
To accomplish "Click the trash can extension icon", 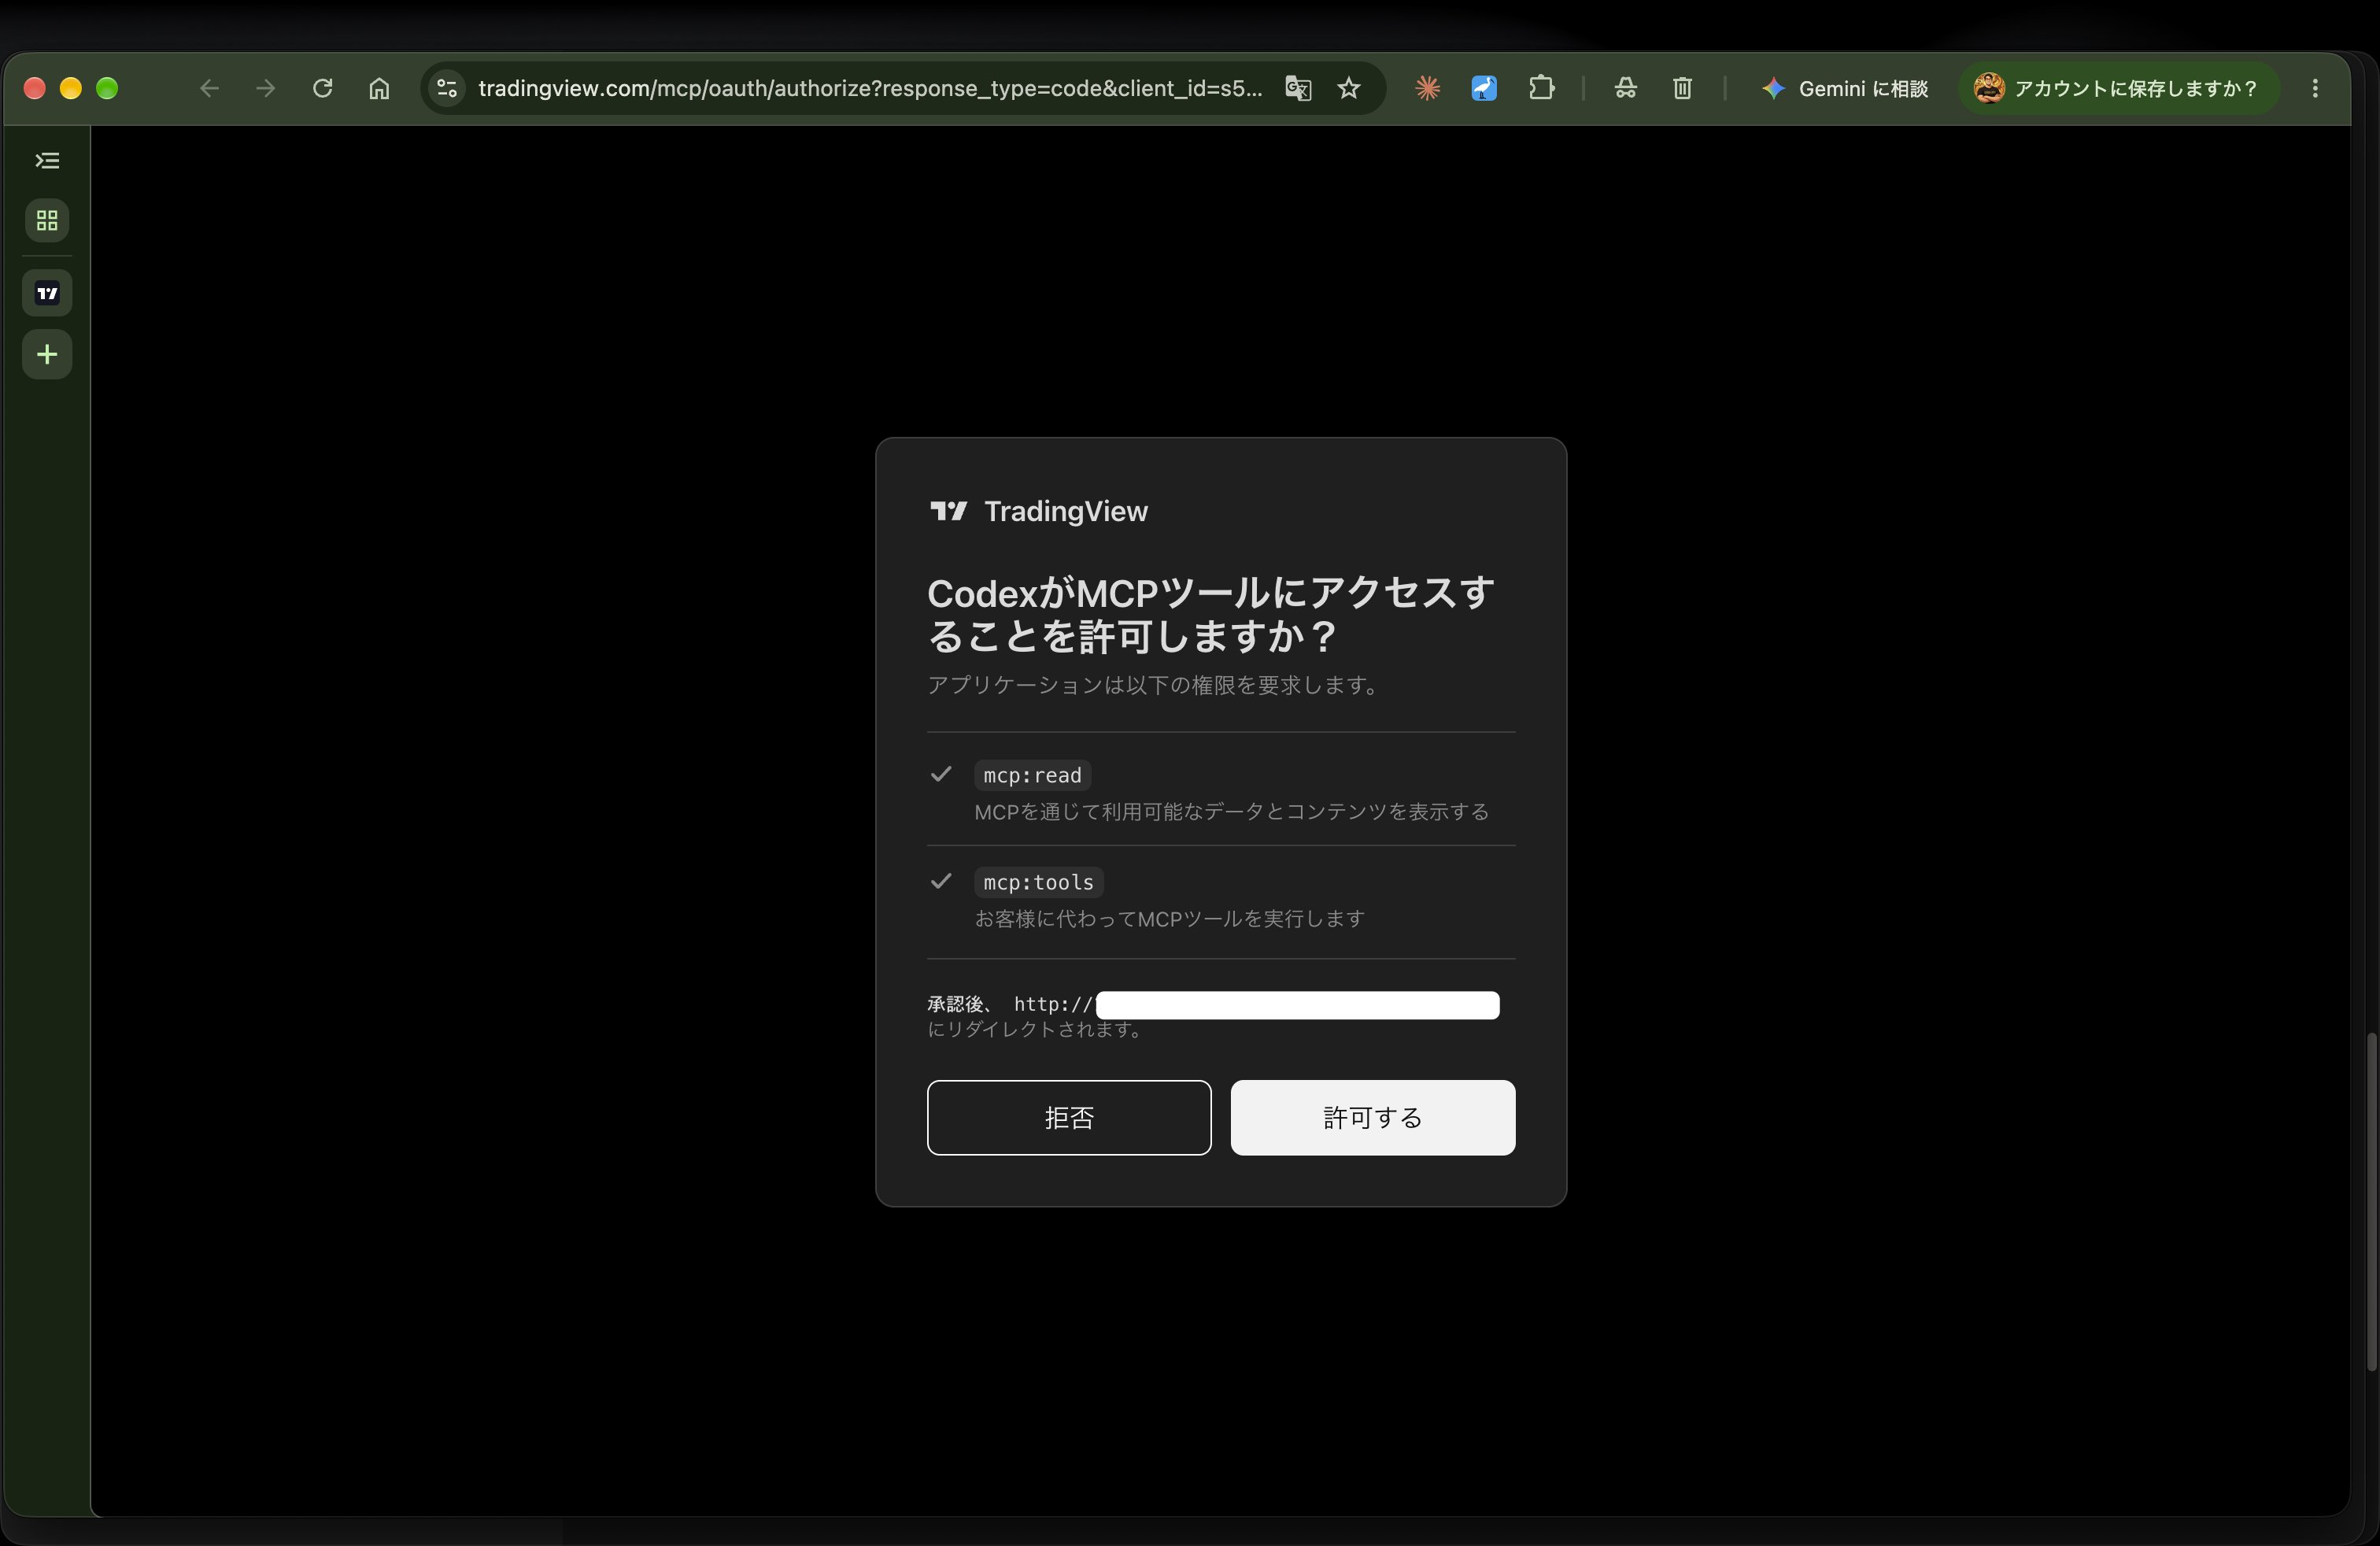I will [x=1682, y=88].
